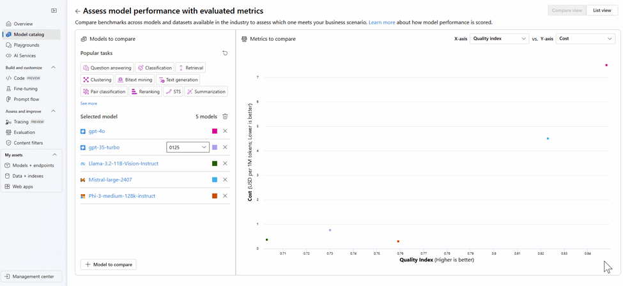Click the gpt-4o Azure OpenAI logo icon

pos(83,131)
